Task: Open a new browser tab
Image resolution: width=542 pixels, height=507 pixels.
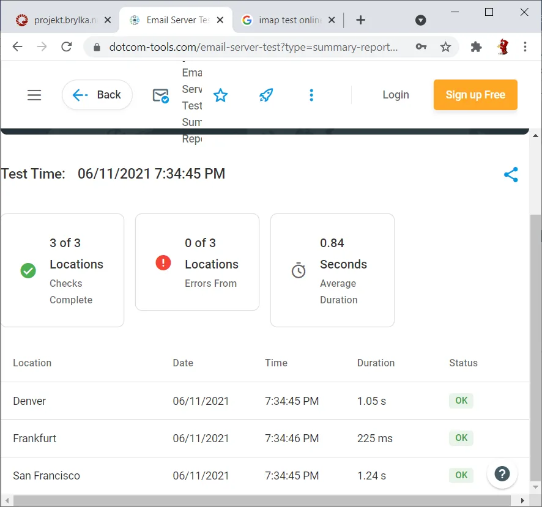Action: coord(360,20)
